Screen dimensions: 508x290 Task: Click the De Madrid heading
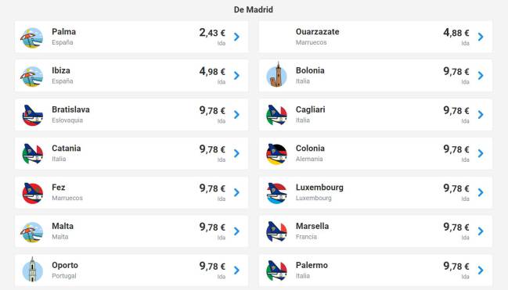[254, 9]
